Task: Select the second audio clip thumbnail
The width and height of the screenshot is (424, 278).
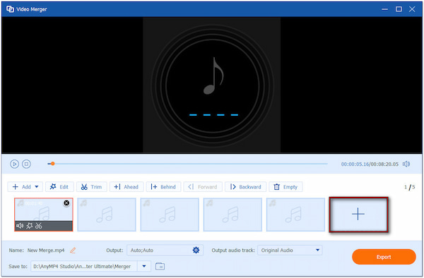Action: coord(107,214)
